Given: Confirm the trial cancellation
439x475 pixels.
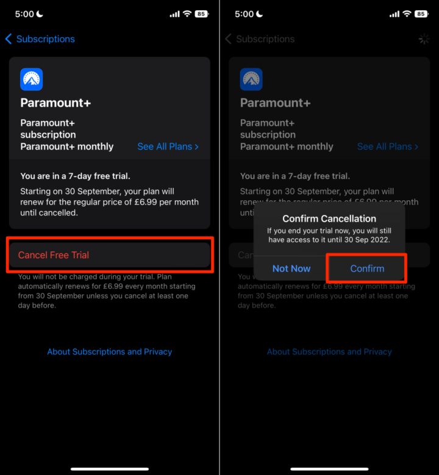Looking at the screenshot, I should click(x=367, y=269).
